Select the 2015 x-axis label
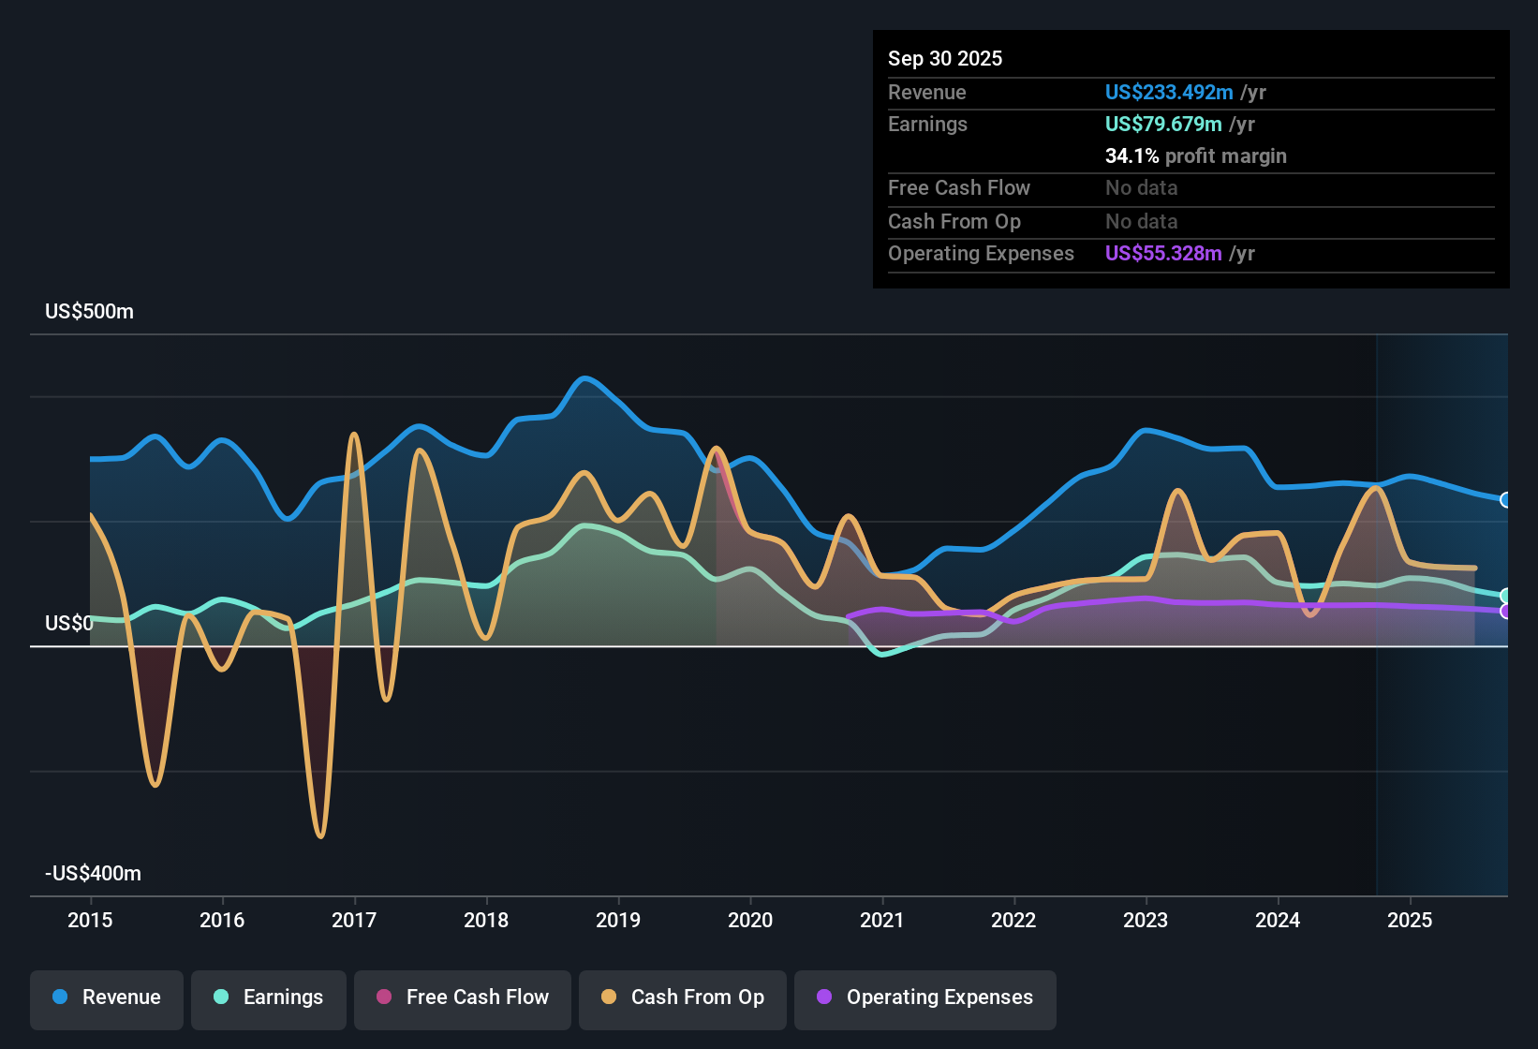1538x1049 pixels. (90, 921)
